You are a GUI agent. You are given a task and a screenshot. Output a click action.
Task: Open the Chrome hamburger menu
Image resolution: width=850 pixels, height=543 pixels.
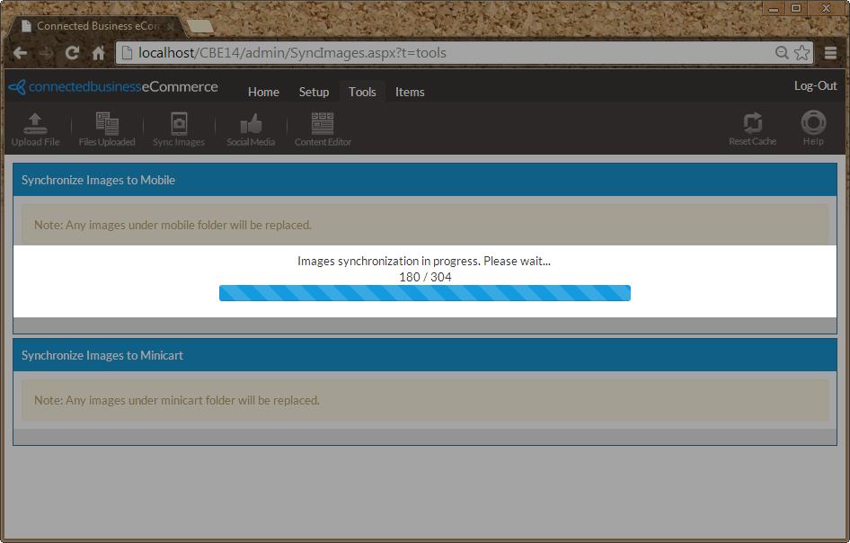coord(831,53)
